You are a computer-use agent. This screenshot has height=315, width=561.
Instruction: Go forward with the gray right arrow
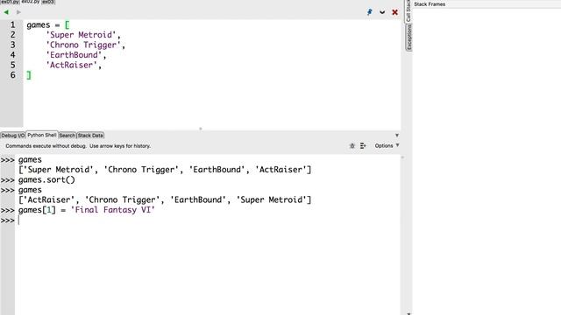(x=18, y=12)
